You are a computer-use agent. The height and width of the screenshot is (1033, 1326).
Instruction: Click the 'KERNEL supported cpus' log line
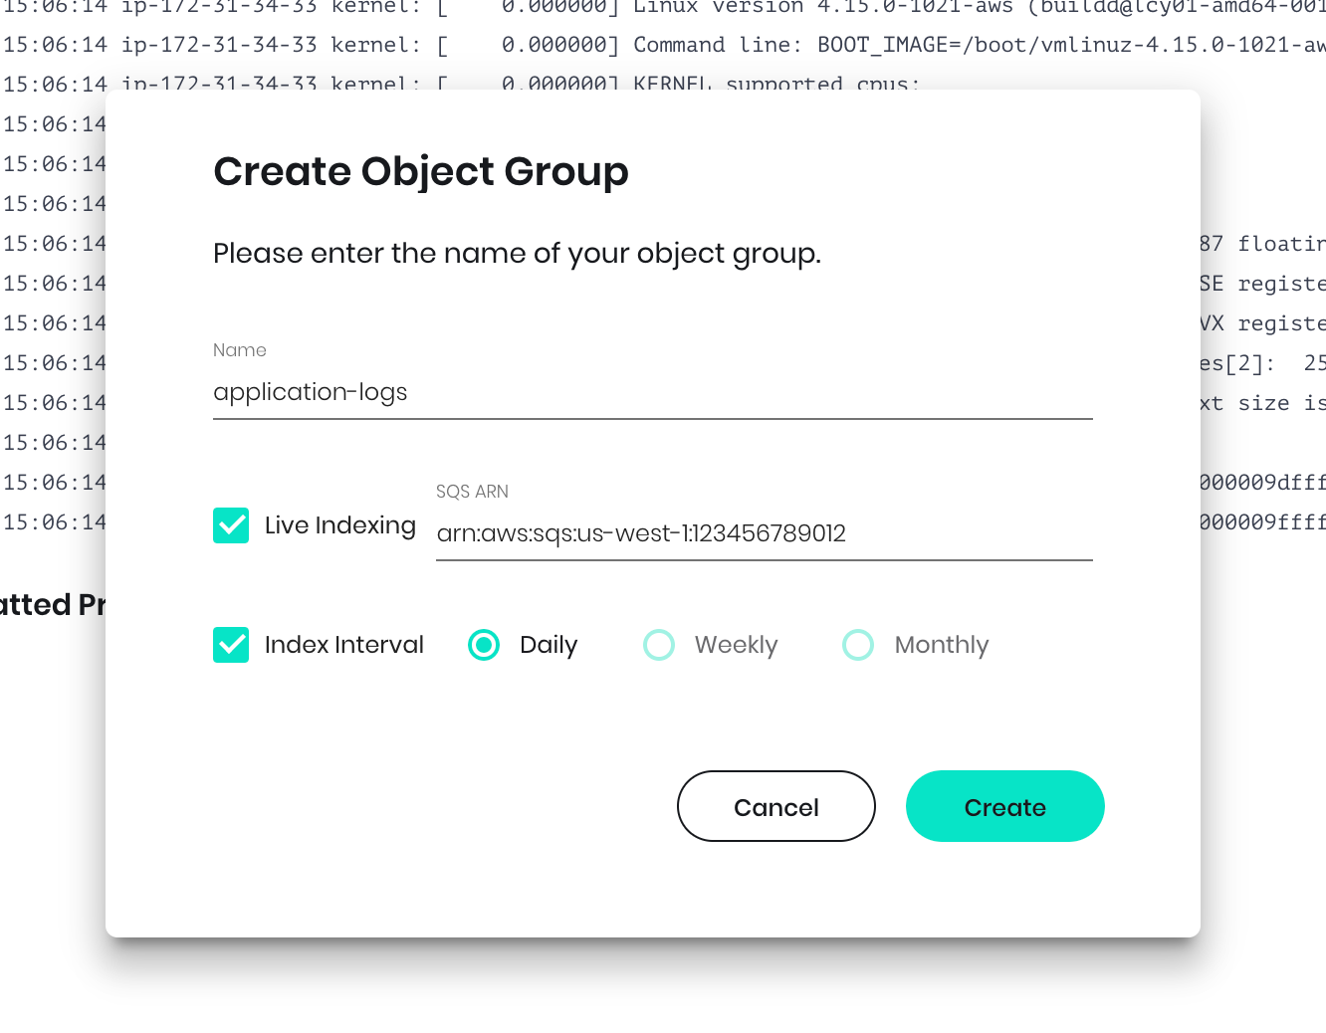pyautogui.click(x=461, y=82)
